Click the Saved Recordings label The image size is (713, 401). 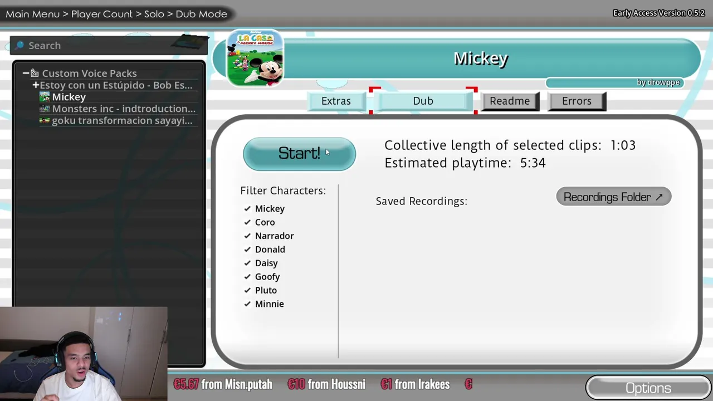(x=422, y=201)
